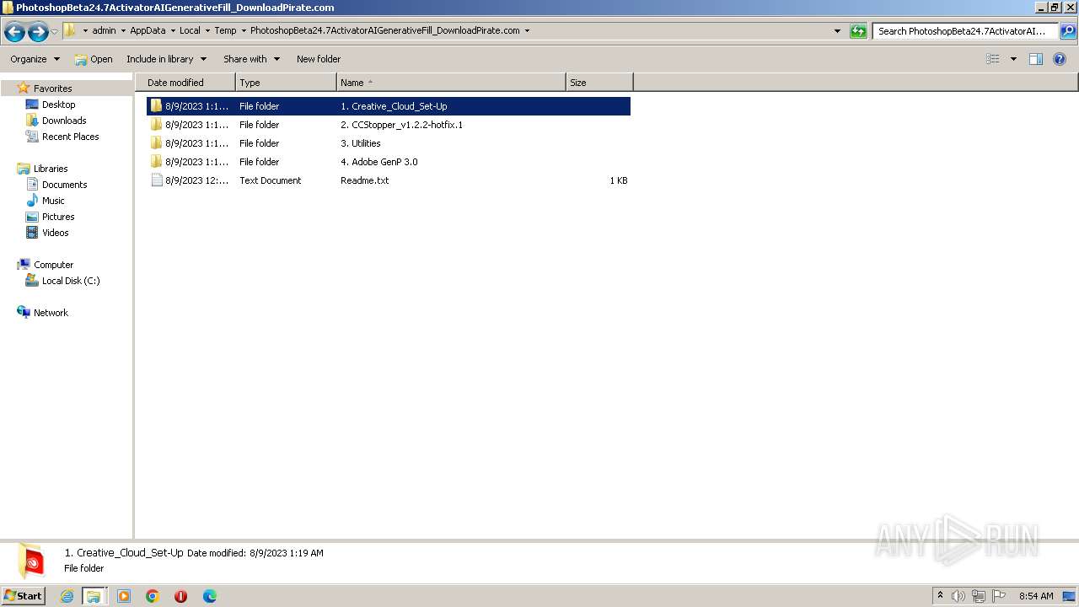Open the selected folder with Open button
Image resolution: width=1079 pixels, height=607 pixels.
pos(94,59)
